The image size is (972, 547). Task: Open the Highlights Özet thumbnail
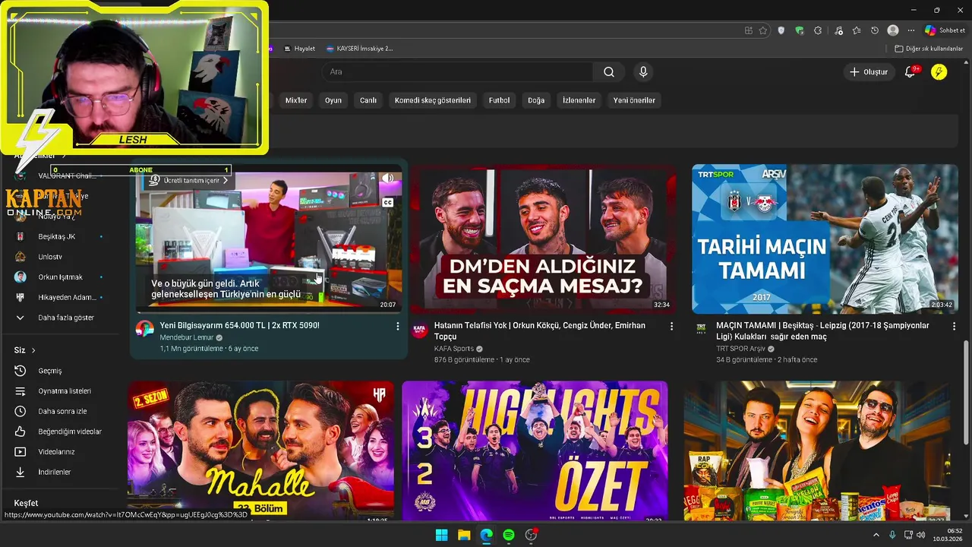pos(535,451)
